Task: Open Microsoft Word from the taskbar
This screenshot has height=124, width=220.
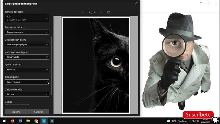Action: (x=21, y=121)
